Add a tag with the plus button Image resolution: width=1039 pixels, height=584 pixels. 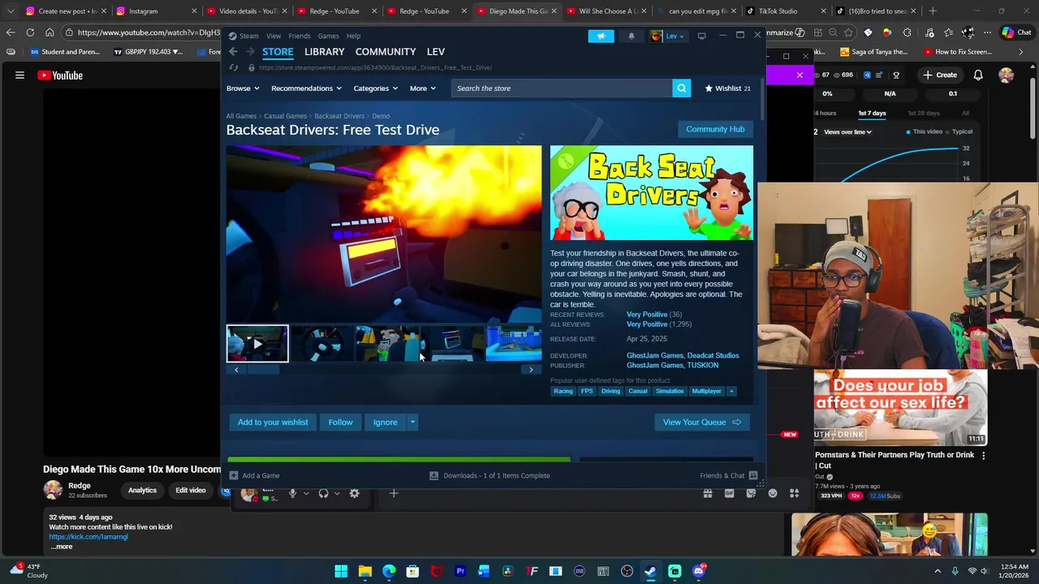click(731, 391)
